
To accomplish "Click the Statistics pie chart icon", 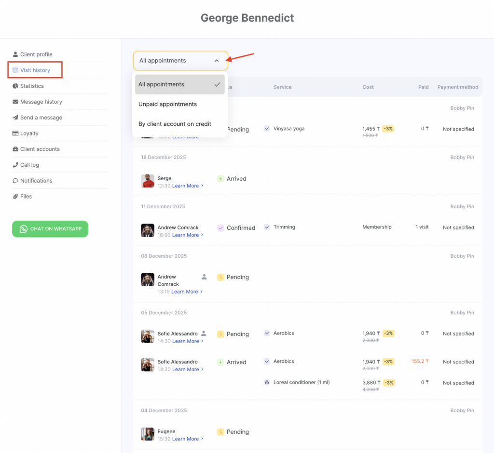I will tap(15, 86).
